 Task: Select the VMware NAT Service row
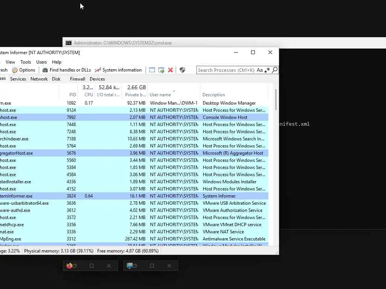pos(134,232)
